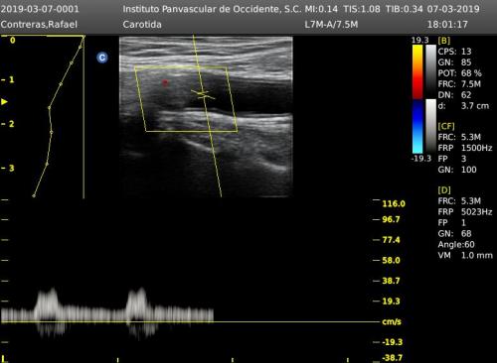The height and width of the screenshot is (363, 497).
Task: Select the grayscale map bar
Action: coord(430,71)
